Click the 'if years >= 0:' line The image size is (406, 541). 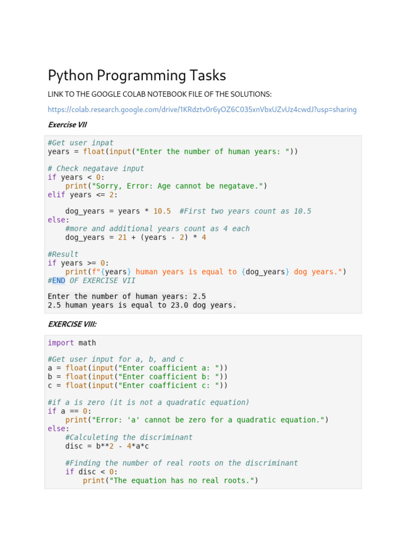coord(78,263)
